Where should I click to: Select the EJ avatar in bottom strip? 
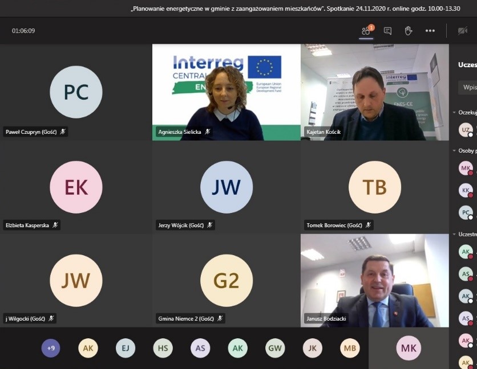point(126,348)
